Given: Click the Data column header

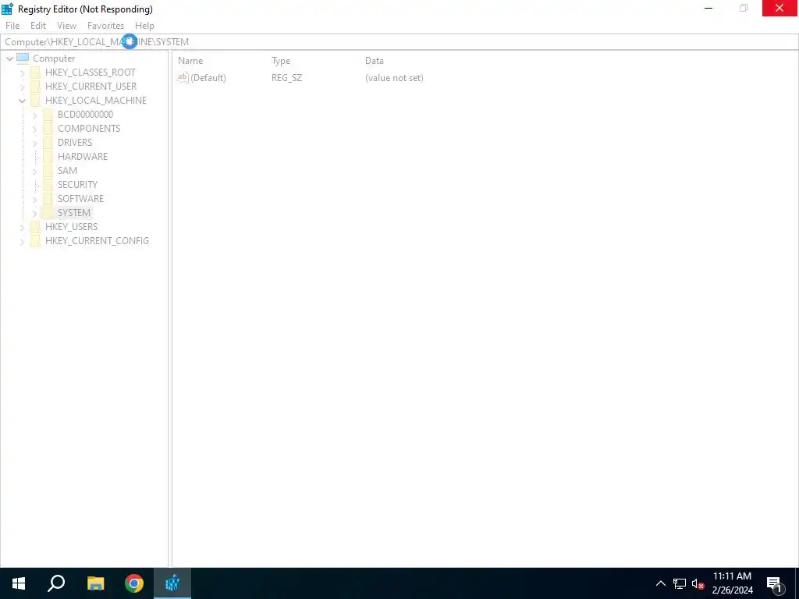Looking at the screenshot, I should coord(374,61).
